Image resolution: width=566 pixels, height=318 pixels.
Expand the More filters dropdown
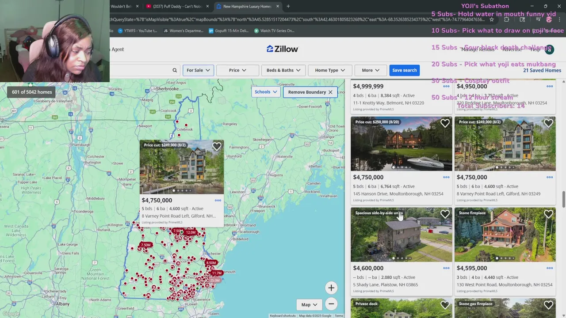(x=371, y=70)
